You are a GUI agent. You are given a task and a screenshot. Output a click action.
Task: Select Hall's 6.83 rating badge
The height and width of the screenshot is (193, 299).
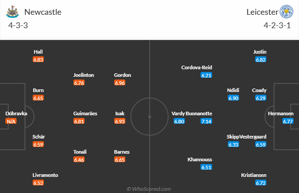coord(38,59)
